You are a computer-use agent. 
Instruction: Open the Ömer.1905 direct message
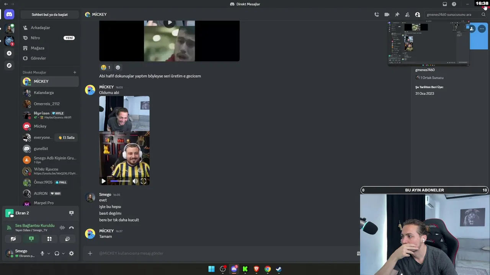tap(50, 182)
